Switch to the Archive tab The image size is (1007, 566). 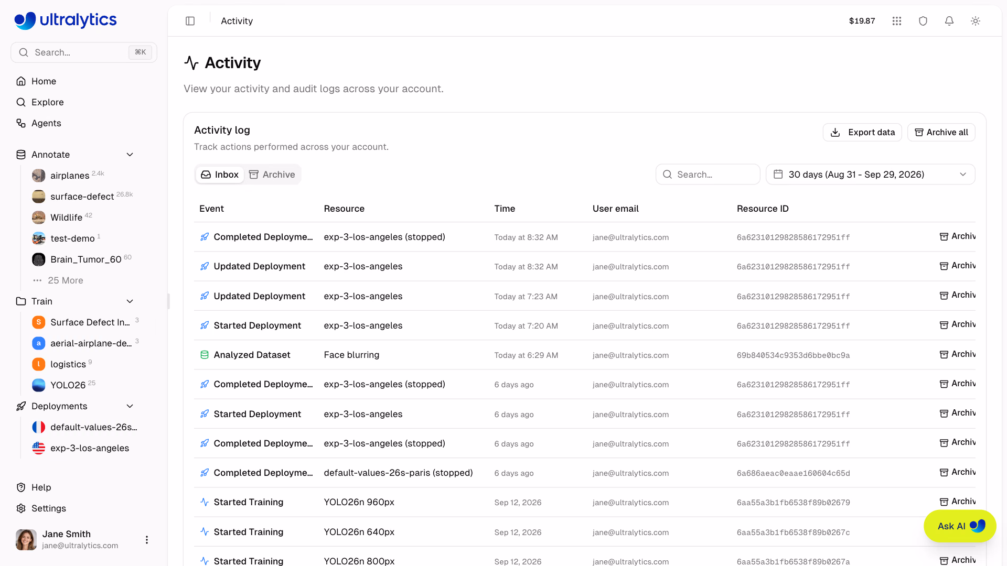click(272, 175)
